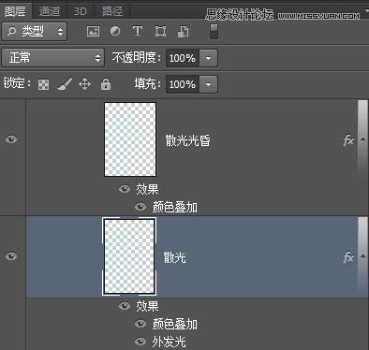369x350 pixels.
Task: Lock all padlock icon
Action: [x=106, y=84]
